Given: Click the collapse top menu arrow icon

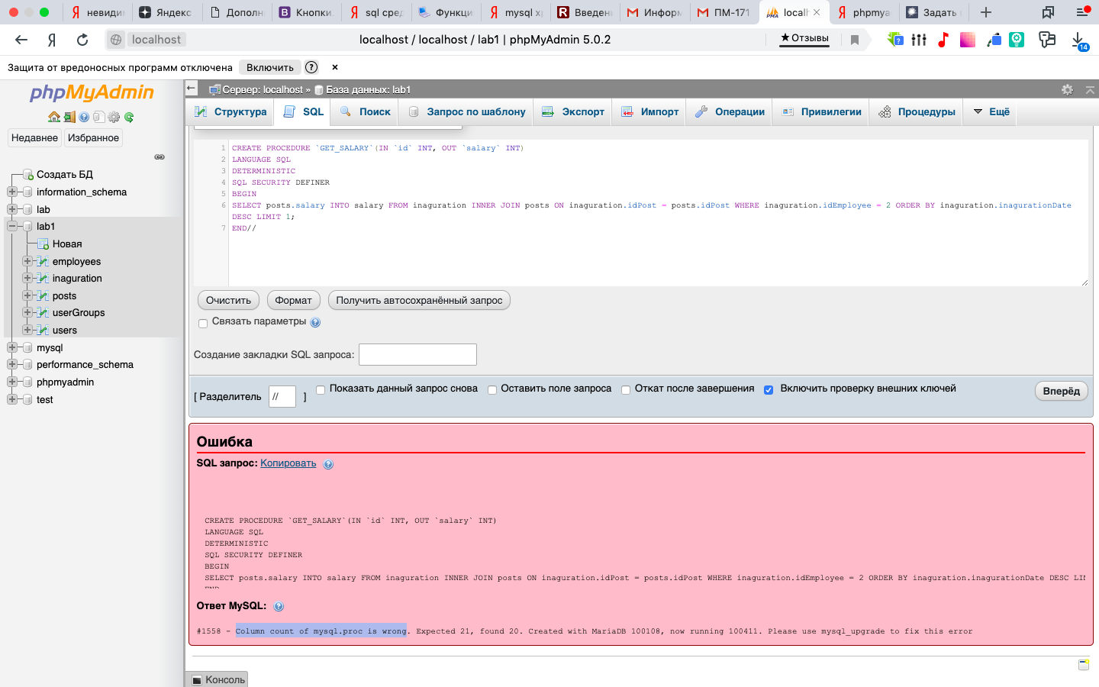Looking at the screenshot, I should pyautogui.click(x=1090, y=89).
